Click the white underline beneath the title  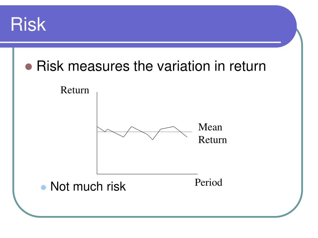(x=140, y=42)
